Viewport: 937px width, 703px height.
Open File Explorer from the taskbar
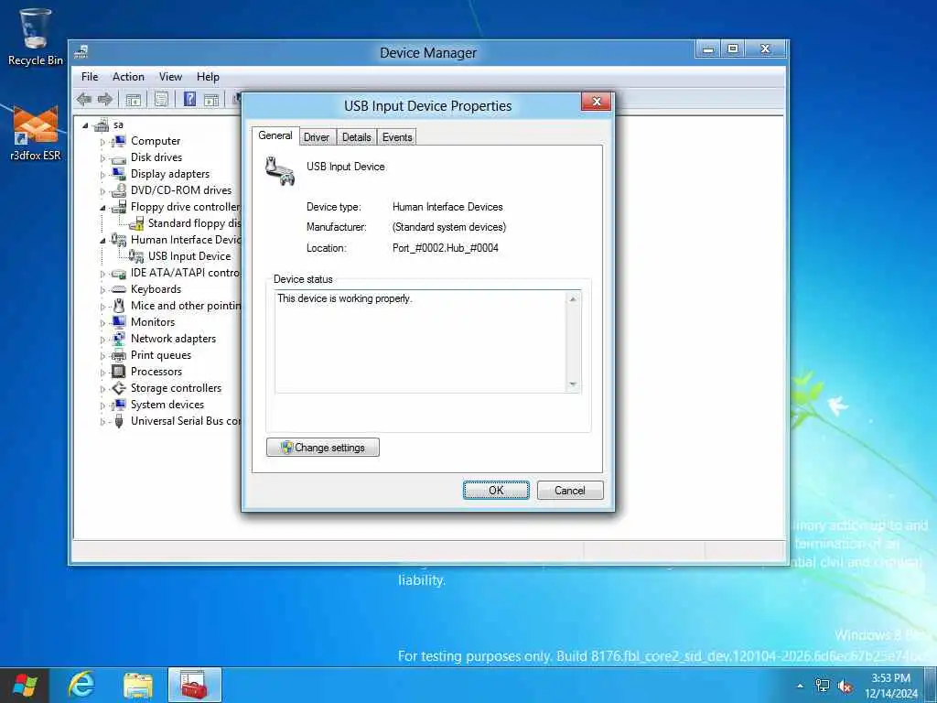point(138,685)
